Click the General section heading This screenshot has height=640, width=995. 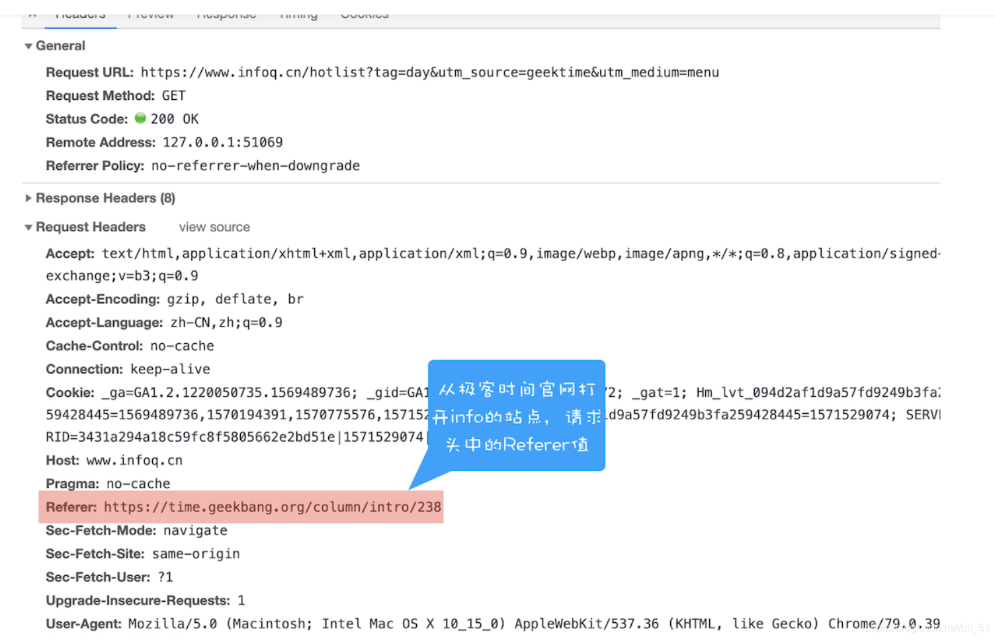[x=60, y=46]
